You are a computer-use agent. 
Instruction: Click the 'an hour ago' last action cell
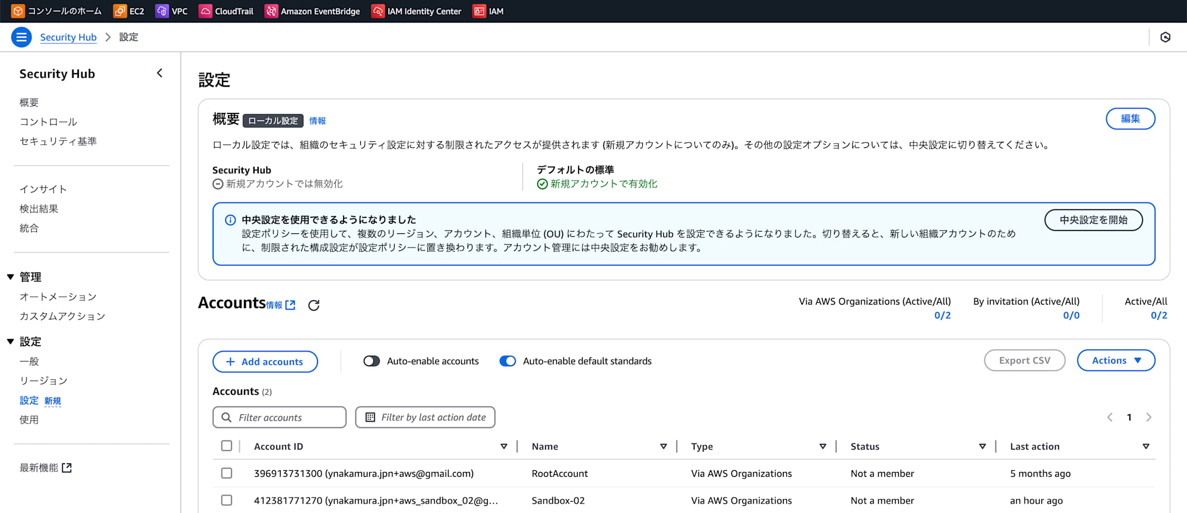[1036, 501]
